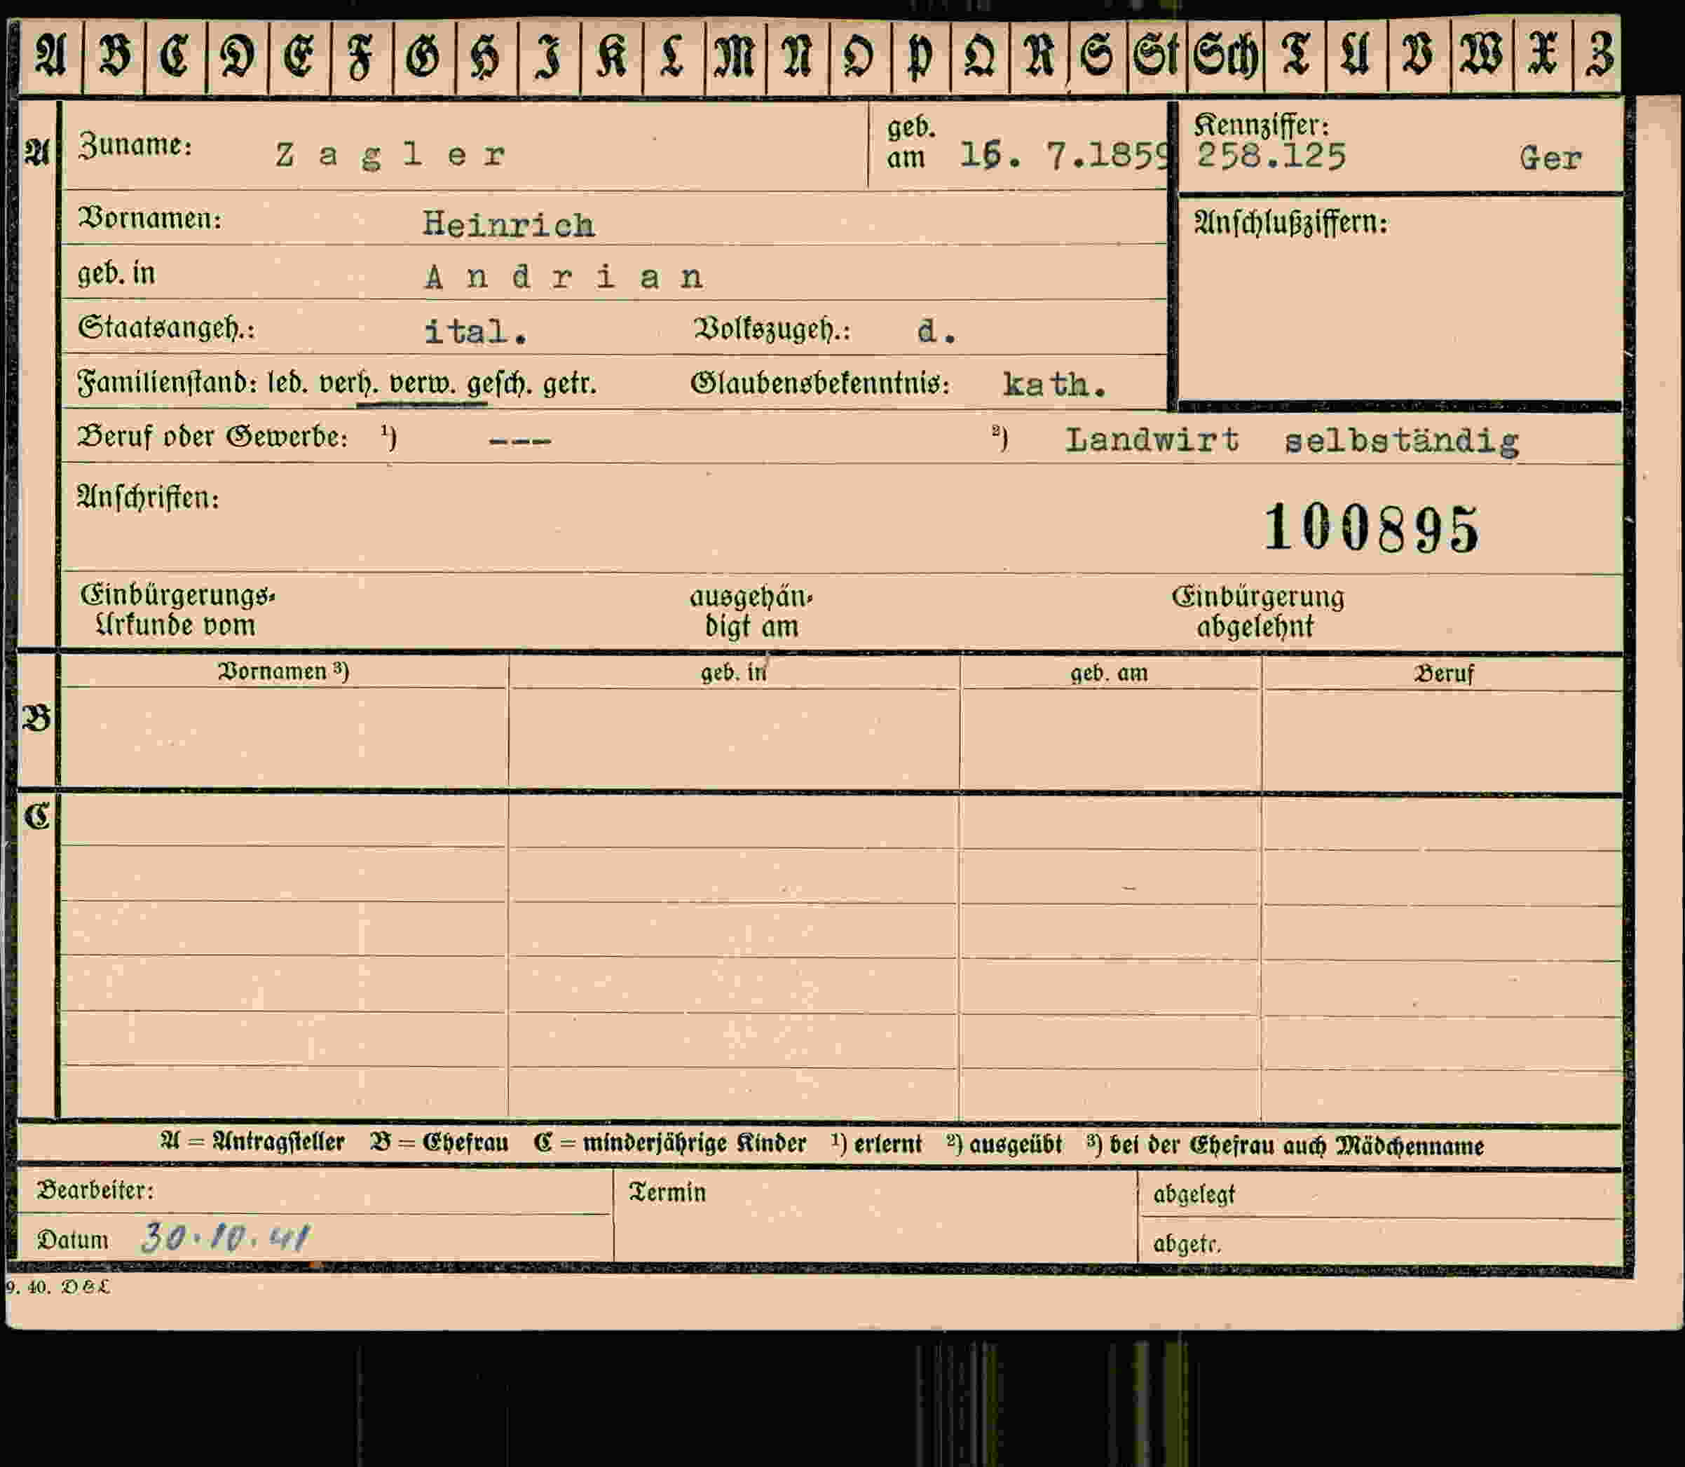Screen dimensions: 1685x1467
Task: Click the 'Kennziffer:' label
Action: coord(1261,125)
